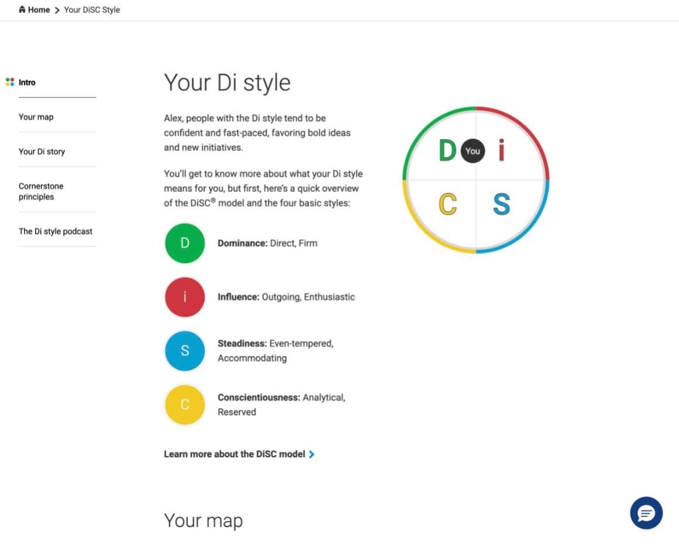Viewport: 679px width, 544px height.
Task: Click the blue S Steadiness circle icon
Action: 185,351
